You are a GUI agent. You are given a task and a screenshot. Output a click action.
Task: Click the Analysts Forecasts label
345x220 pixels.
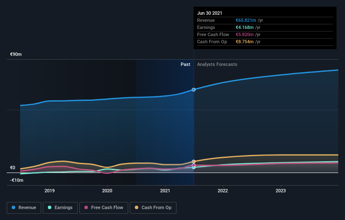[217, 64]
